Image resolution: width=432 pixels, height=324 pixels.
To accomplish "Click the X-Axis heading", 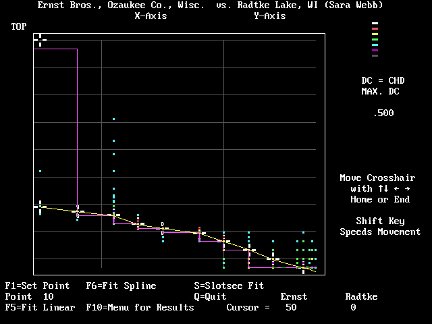I will click(151, 16).
